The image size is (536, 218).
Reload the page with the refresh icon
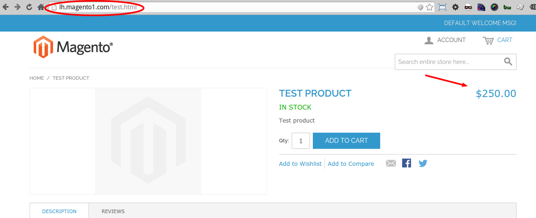(29, 7)
